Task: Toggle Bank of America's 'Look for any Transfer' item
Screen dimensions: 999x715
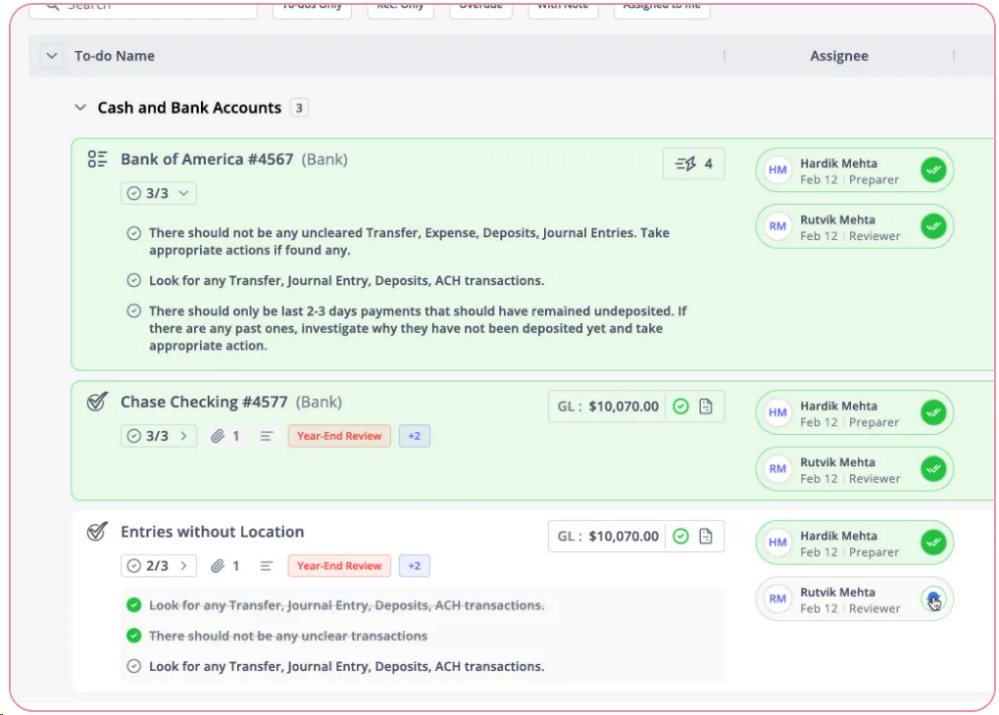Action: [133, 280]
